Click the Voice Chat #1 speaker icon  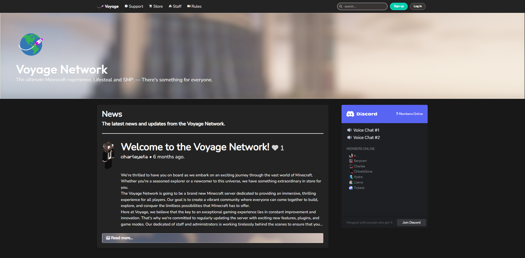click(x=349, y=130)
